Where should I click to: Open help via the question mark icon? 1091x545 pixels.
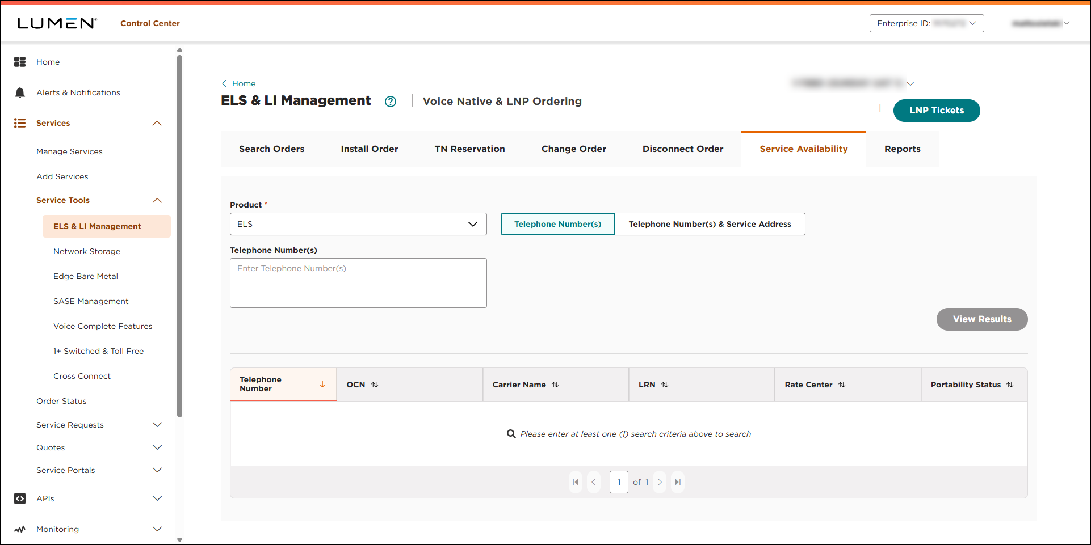[x=391, y=101]
